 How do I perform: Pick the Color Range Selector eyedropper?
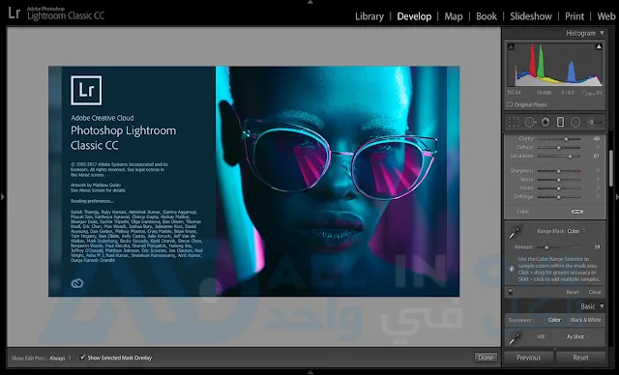515,232
